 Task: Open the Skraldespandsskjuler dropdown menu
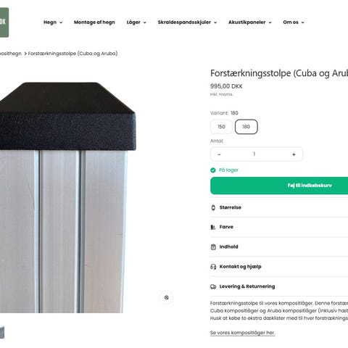click(x=187, y=22)
